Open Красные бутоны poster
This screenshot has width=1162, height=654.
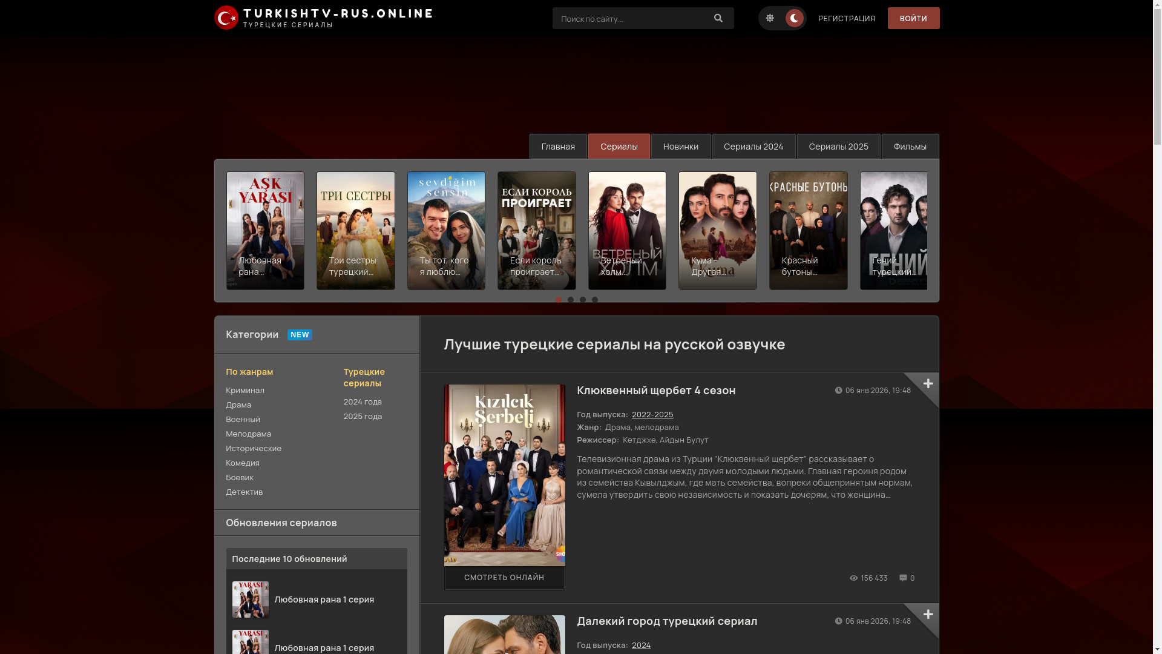[x=808, y=230]
